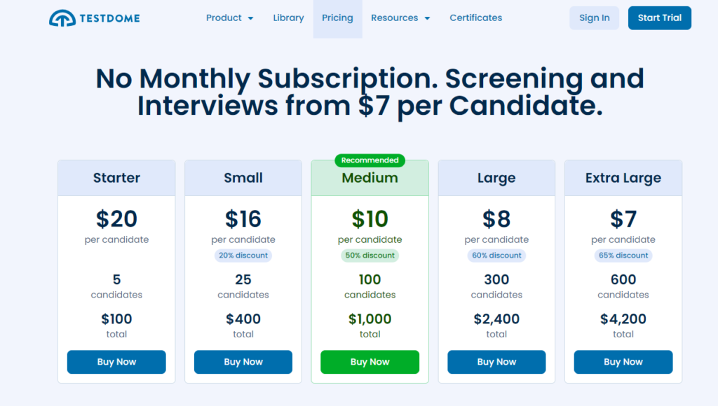Buy Now for the Small plan
This screenshot has height=406, width=718.
(x=243, y=362)
